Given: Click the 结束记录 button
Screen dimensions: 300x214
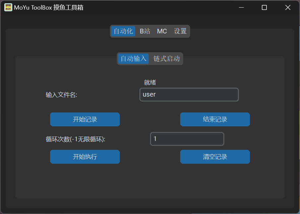Looking at the screenshot, I should tap(215, 119).
